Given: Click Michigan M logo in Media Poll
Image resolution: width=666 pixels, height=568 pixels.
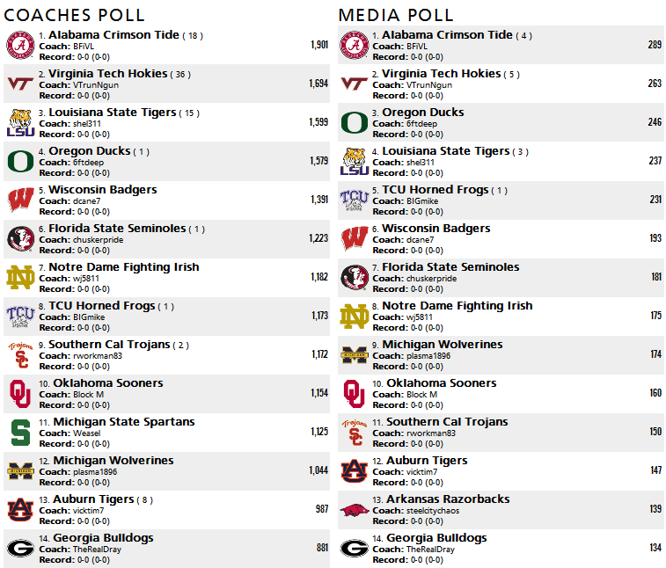Looking at the screenshot, I should 355,355.
